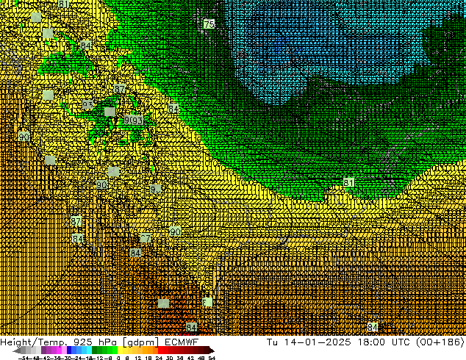
Task: Pick the cyan swatch in the legend
Action: click(89, 350)
